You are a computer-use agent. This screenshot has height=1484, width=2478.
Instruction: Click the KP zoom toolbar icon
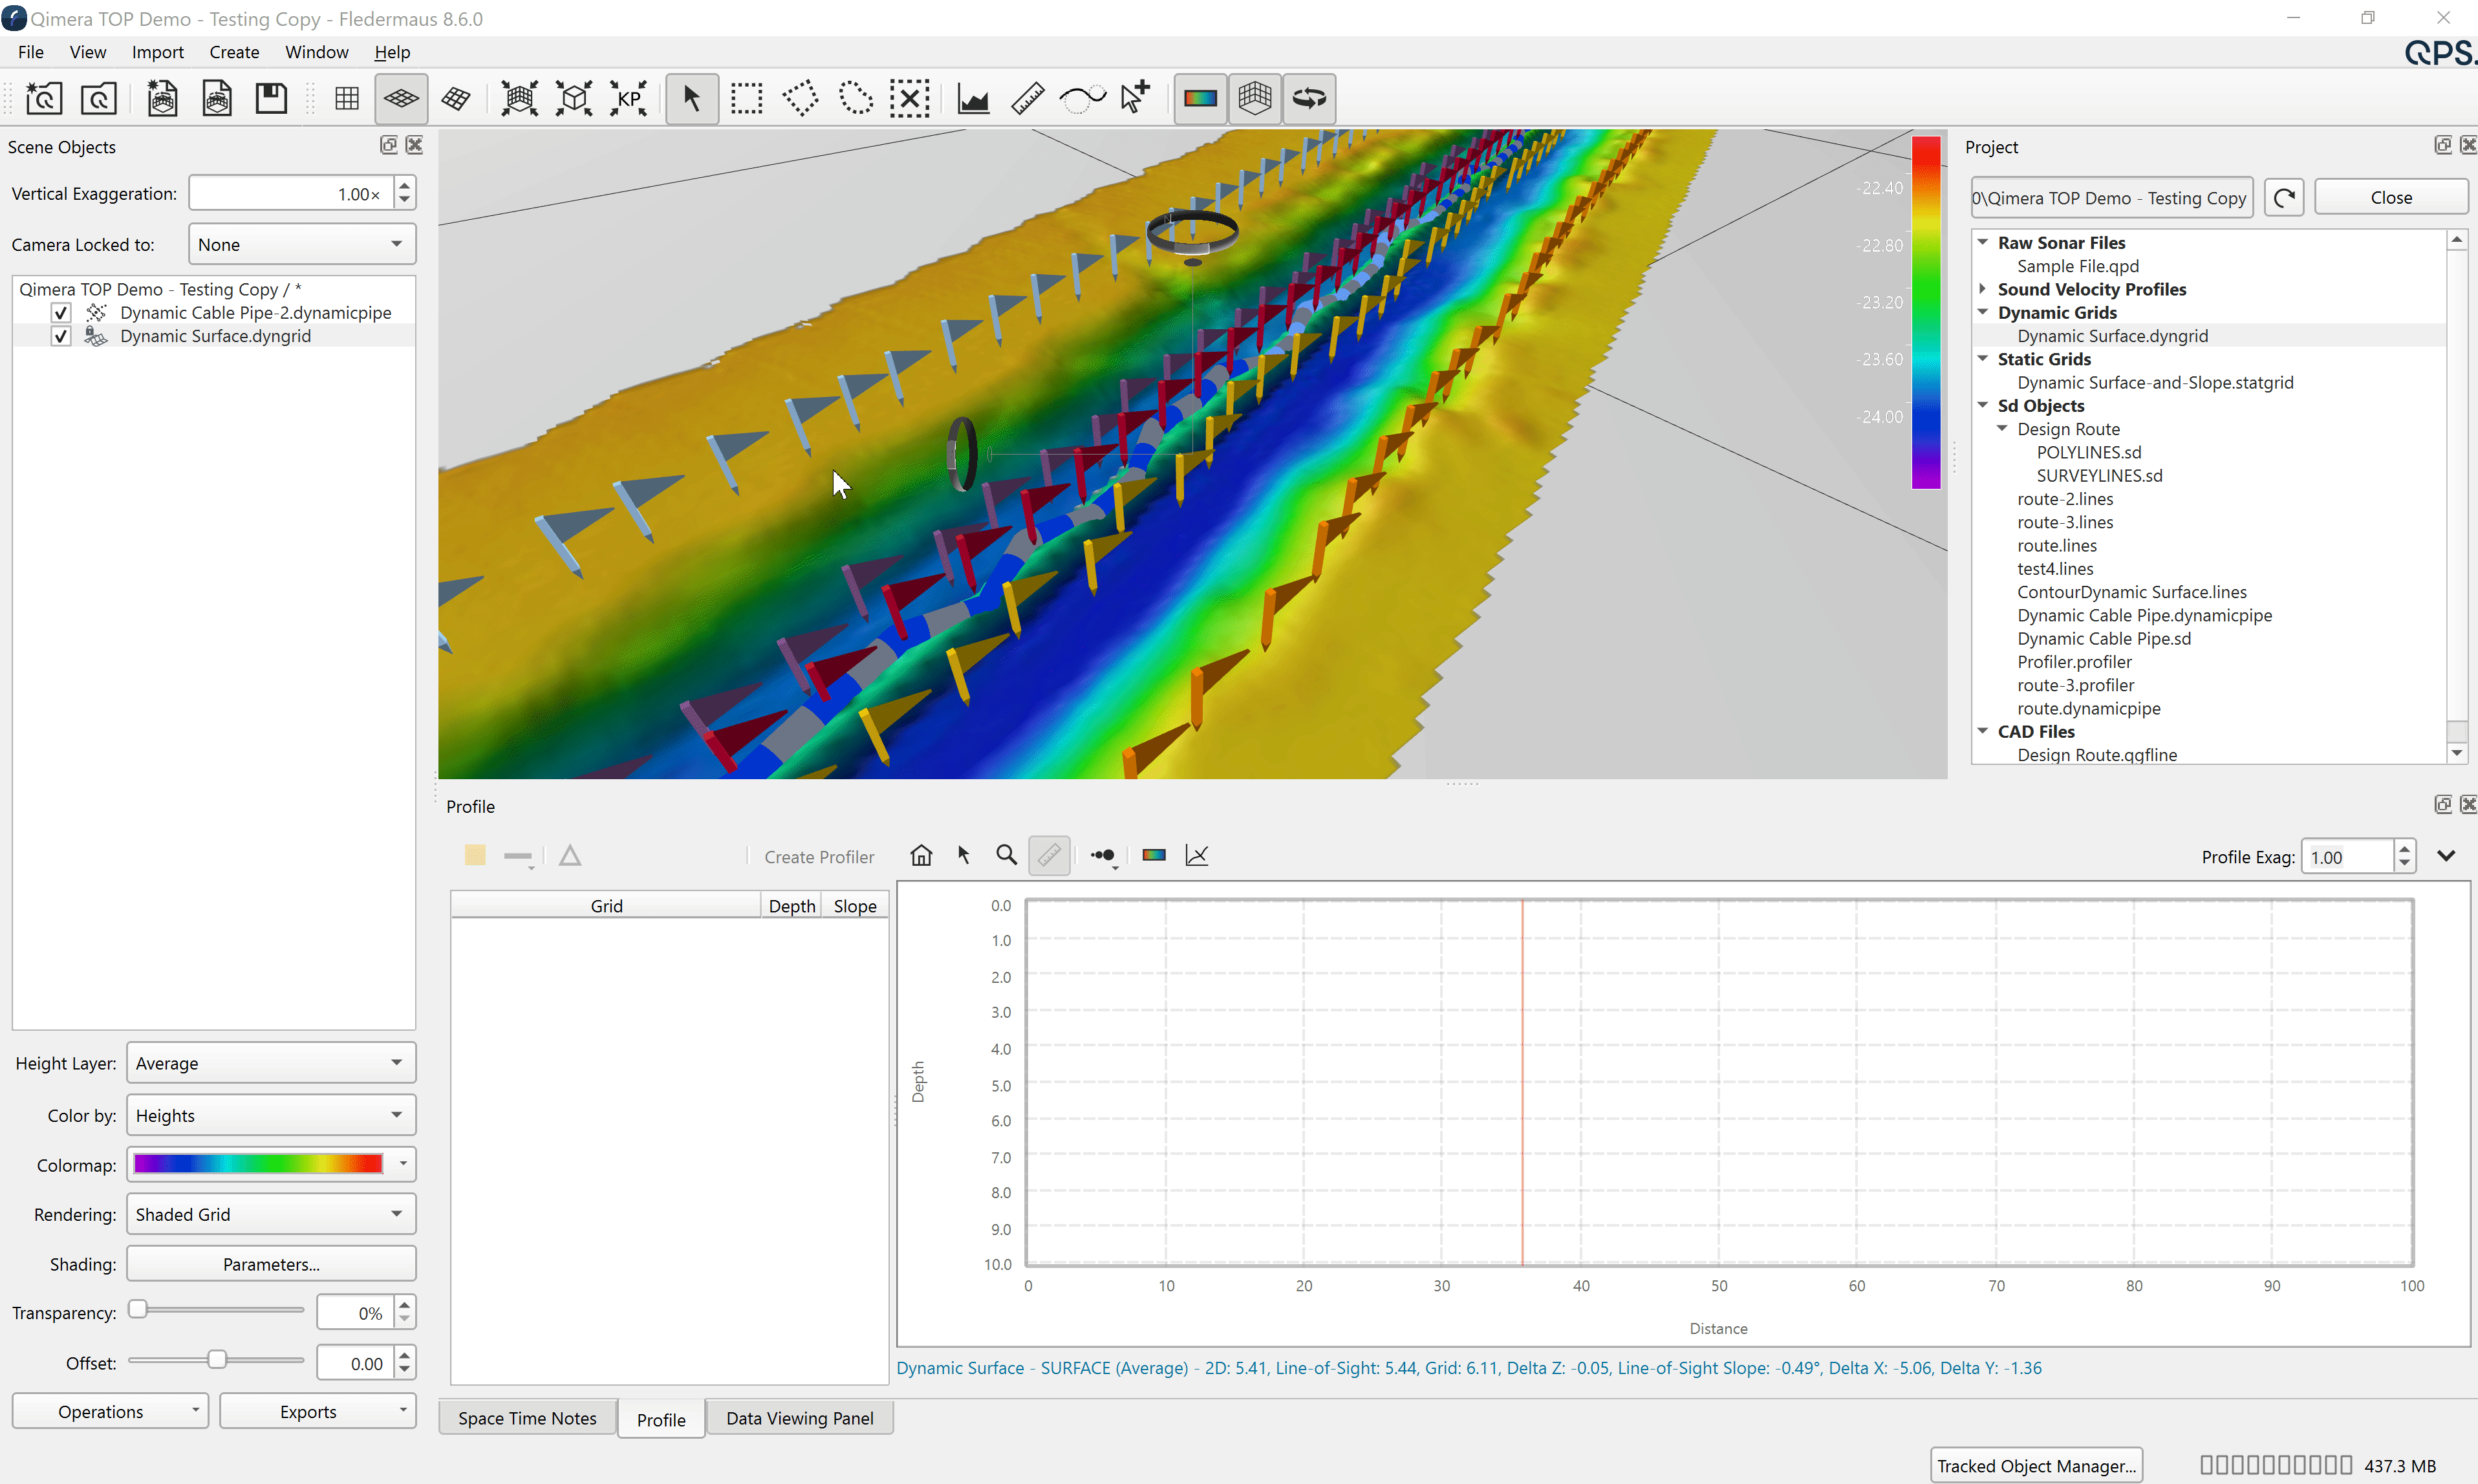(x=629, y=98)
